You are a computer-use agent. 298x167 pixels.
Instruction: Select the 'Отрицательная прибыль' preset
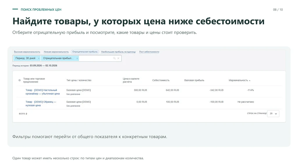click(x=85, y=52)
